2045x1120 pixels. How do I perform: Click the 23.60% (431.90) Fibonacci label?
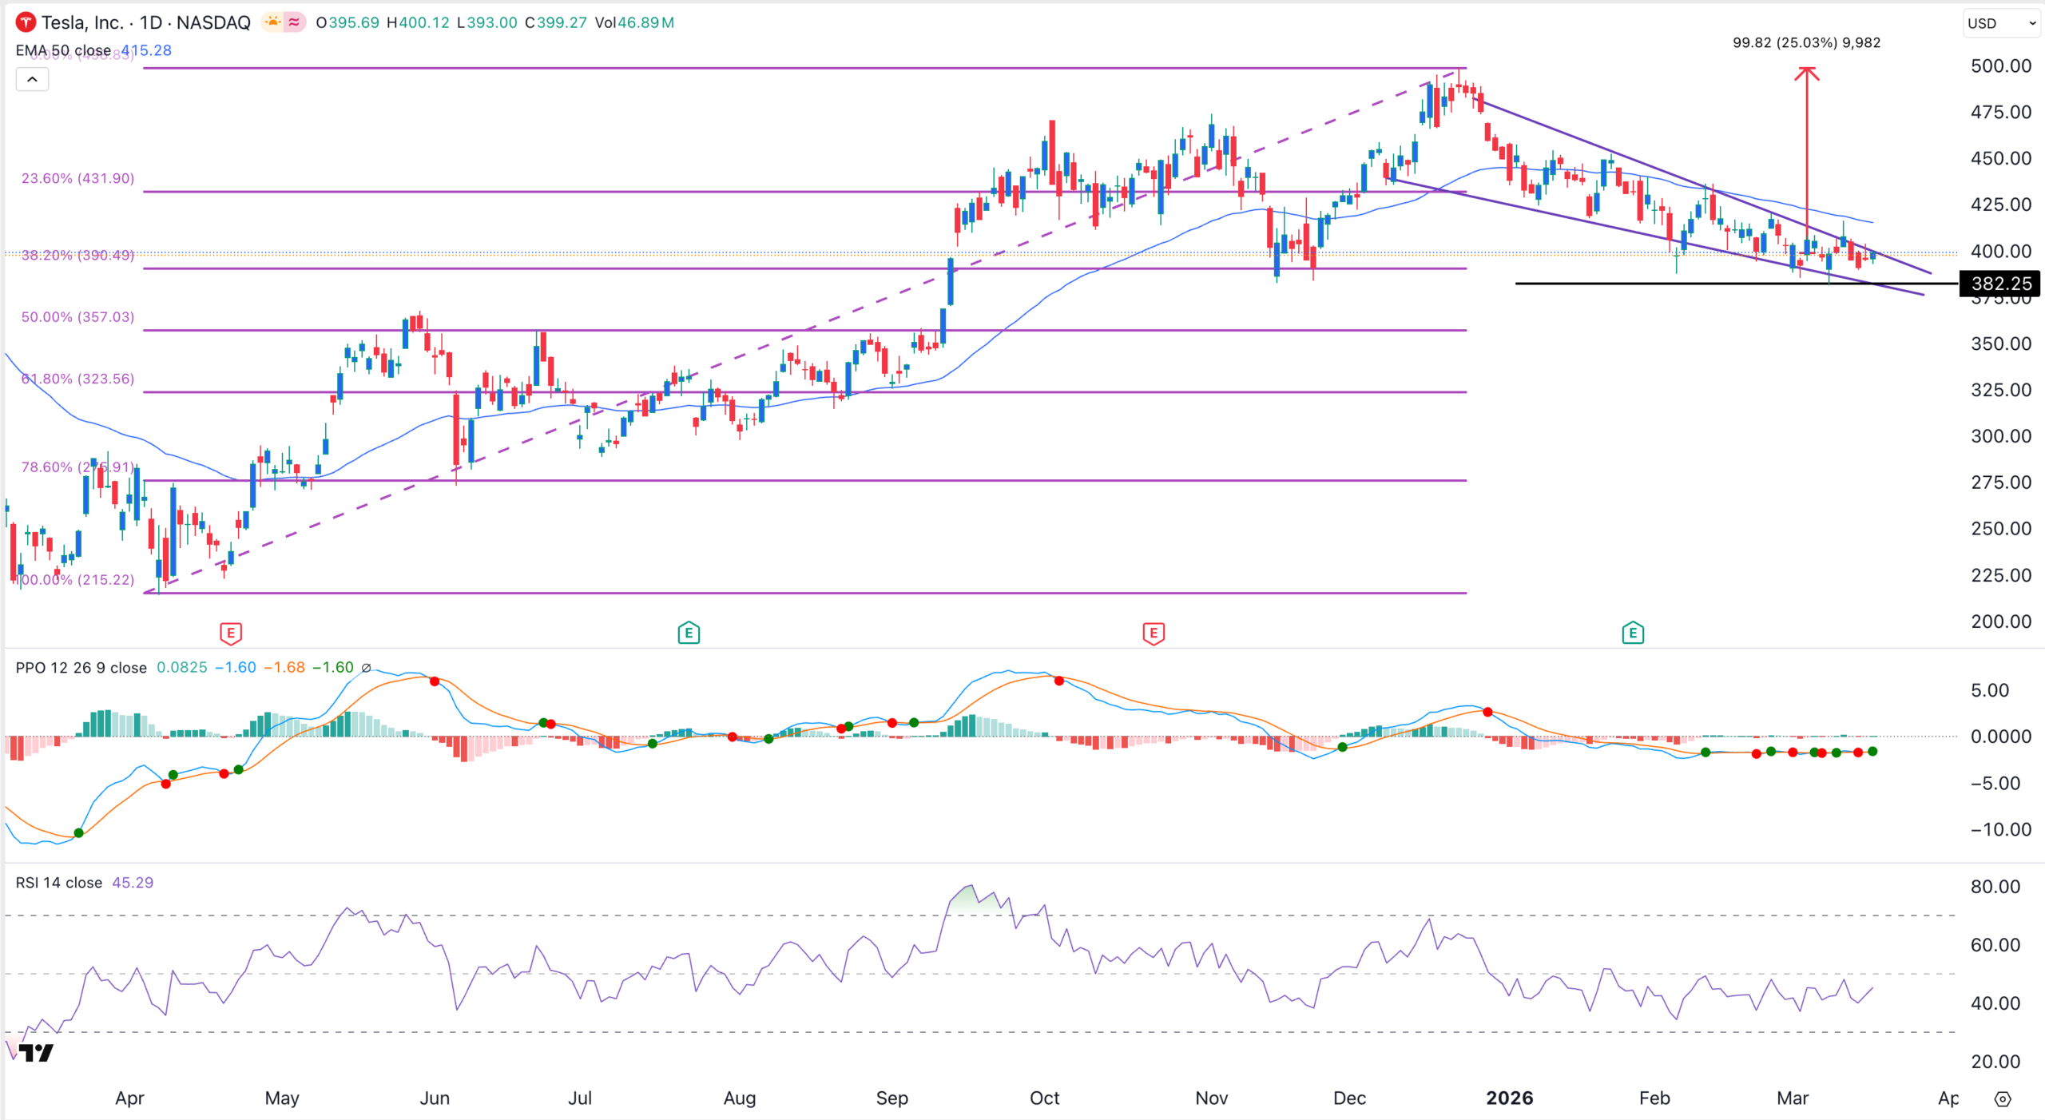[x=77, y=178]
